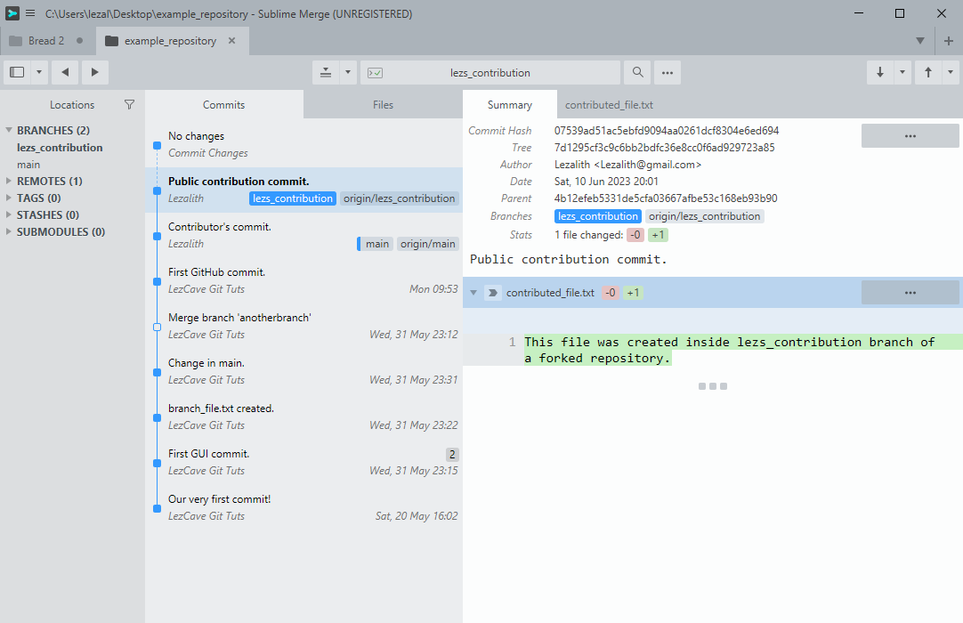Select 'Public contribution commit.' in list
Image resolution: width=963 pixels, height=623 pixels.
point(304,190)
